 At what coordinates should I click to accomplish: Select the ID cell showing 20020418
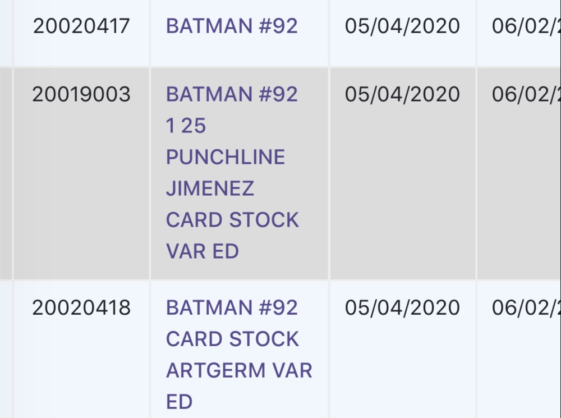[x=82, y=306]
